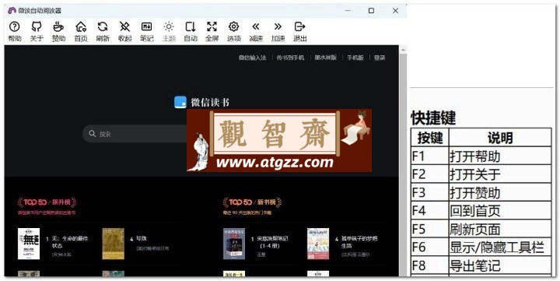
Task: Select book title 珍珠
Action: click(142, 238)
